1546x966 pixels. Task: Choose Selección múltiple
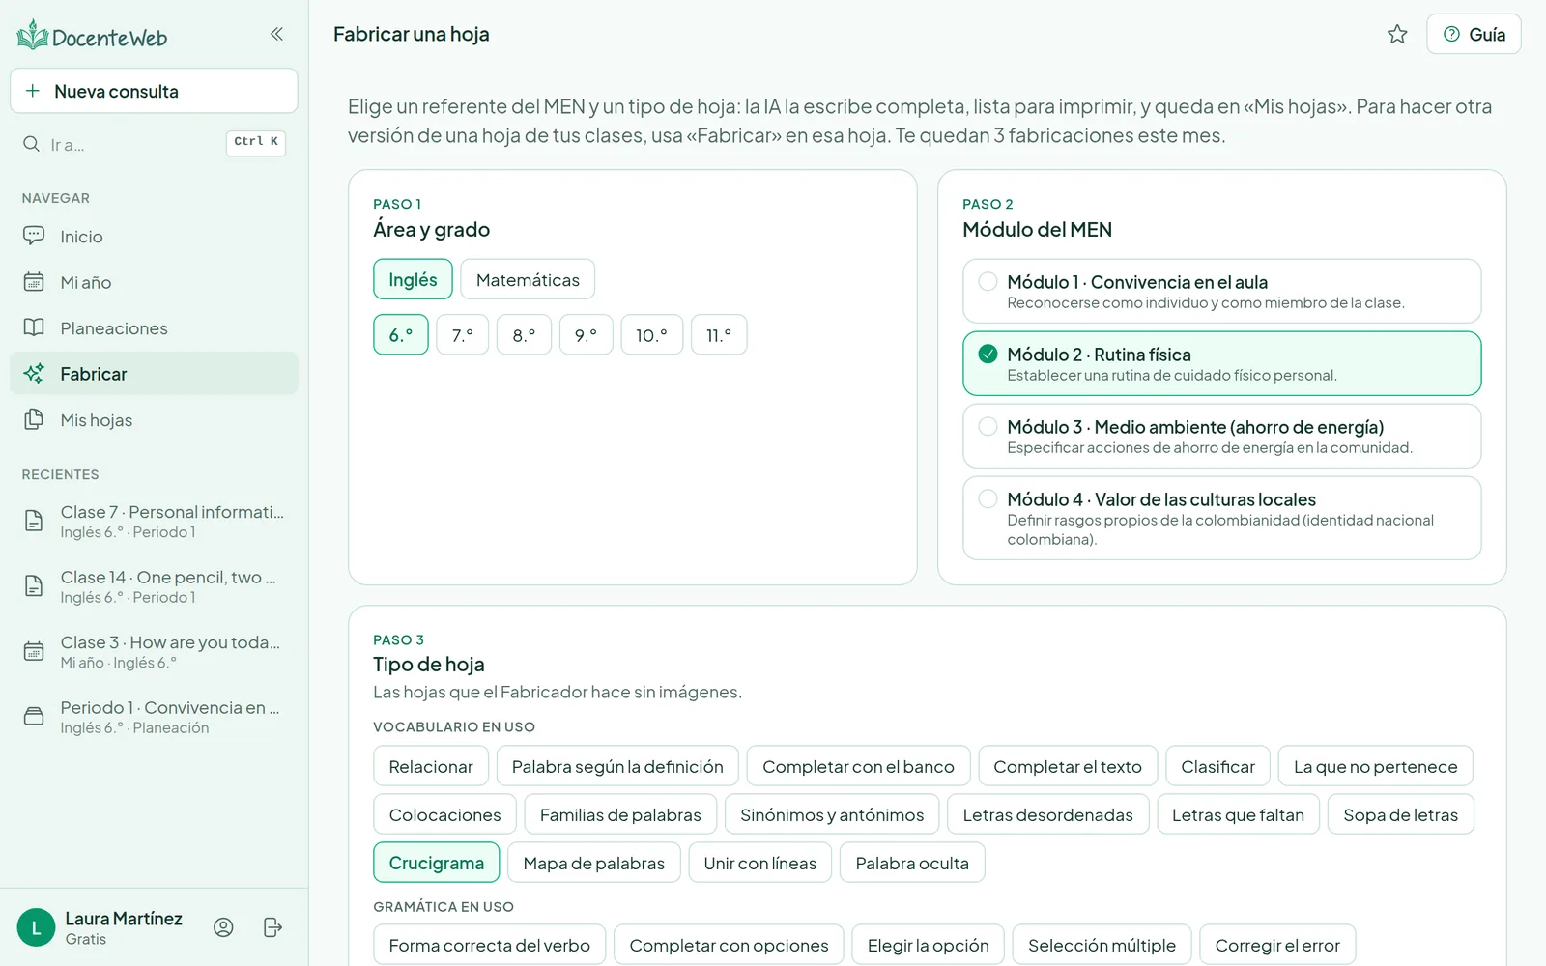[x=1102, y=945]
